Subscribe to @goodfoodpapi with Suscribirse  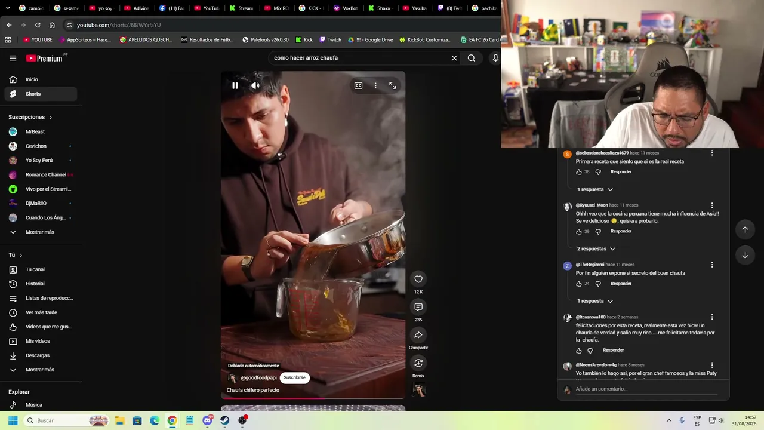tap(294, 377)
